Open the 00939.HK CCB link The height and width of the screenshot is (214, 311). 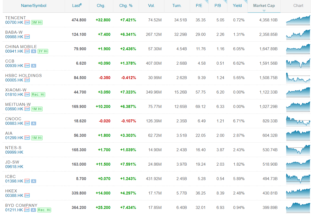(14, 66)
